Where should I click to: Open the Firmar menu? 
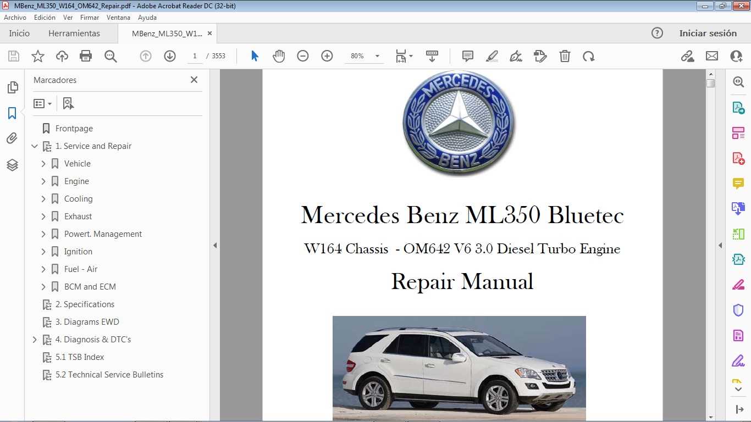pyautogui.click(x=90, y=18)
